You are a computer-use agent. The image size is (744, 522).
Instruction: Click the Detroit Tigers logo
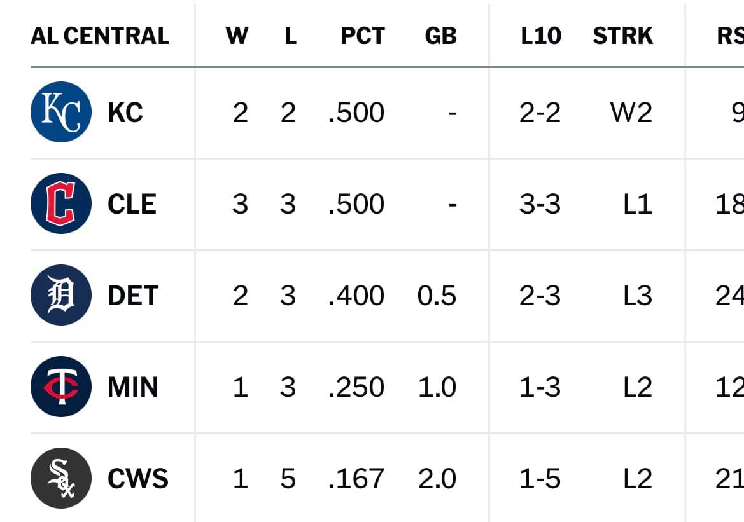click(60, 295)
